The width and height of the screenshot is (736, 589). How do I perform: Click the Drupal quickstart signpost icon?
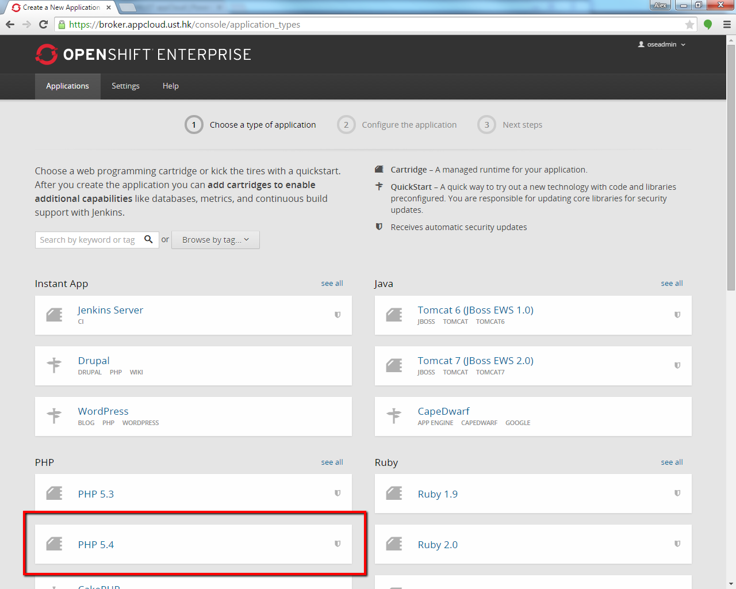(54, 365)
